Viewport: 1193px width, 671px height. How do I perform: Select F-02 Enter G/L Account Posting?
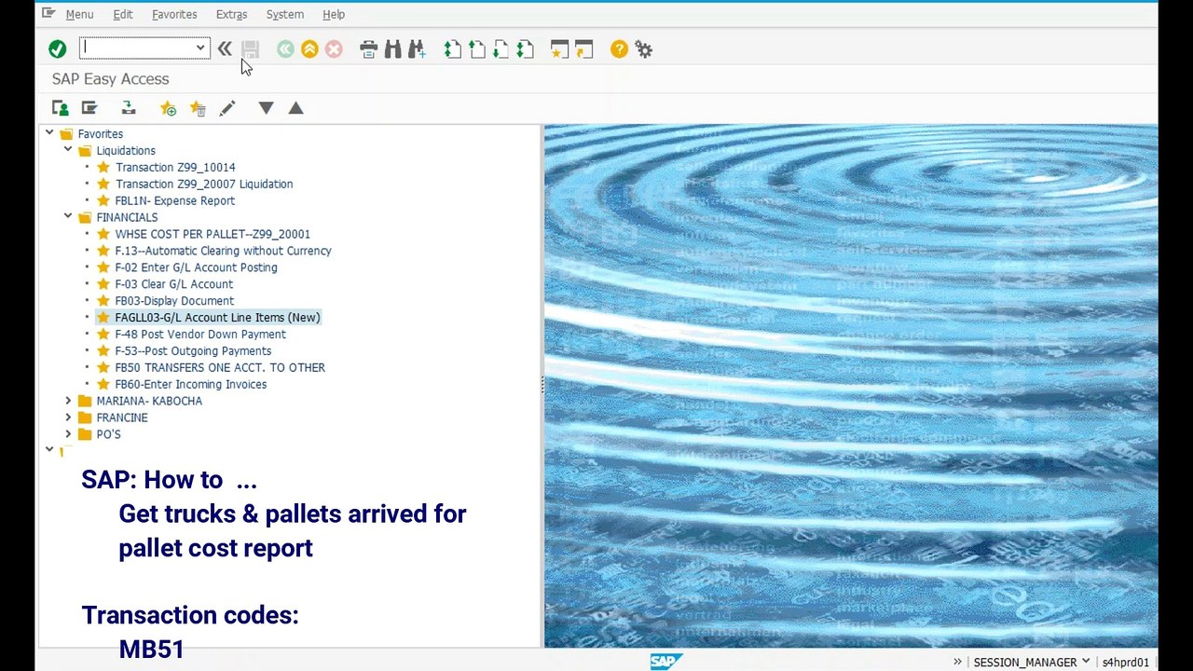pyautogui.click(x=196, y=267)
